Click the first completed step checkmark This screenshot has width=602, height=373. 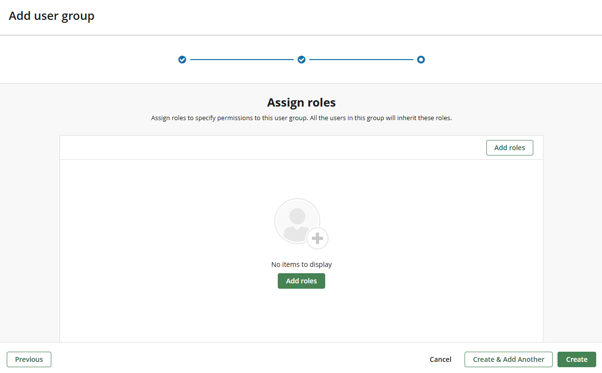182,60
